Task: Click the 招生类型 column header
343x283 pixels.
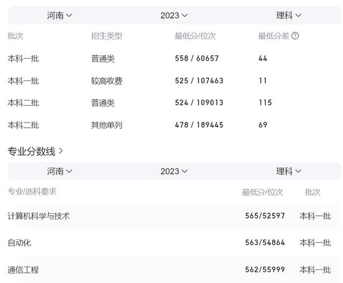Action: [107, 36]
